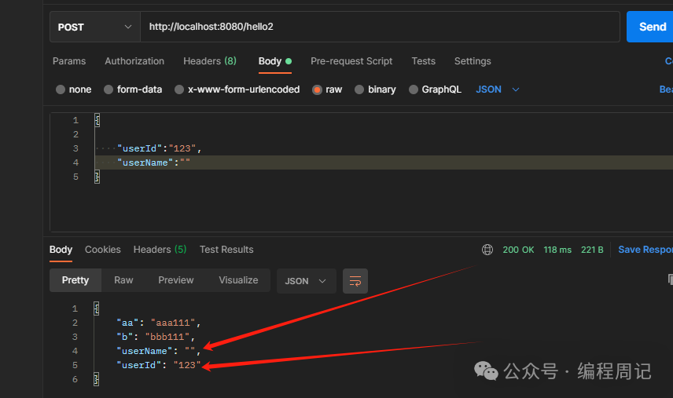Click the "aa": "aaa111" response line
This screenshot has height=398, width=673.
click(x=158, y=323)
